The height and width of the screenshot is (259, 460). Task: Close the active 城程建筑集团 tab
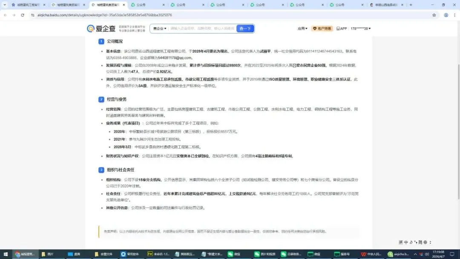[124, 5]
